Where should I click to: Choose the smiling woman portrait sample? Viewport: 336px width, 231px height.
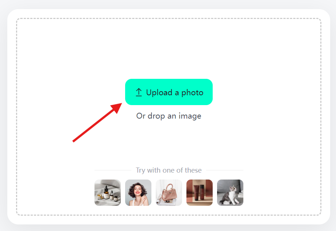tap(138, 193)
